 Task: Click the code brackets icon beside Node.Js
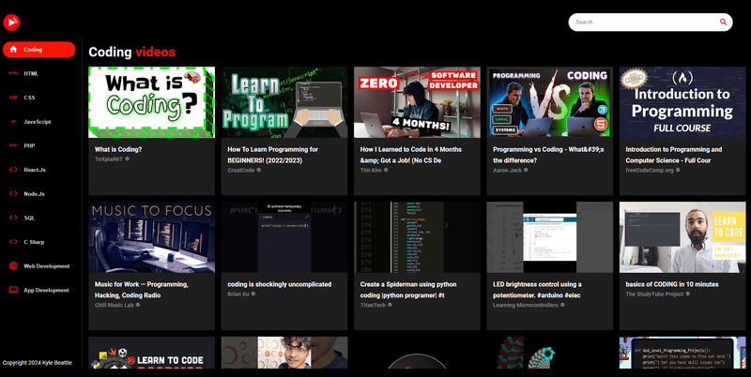(x=13, y=194)
